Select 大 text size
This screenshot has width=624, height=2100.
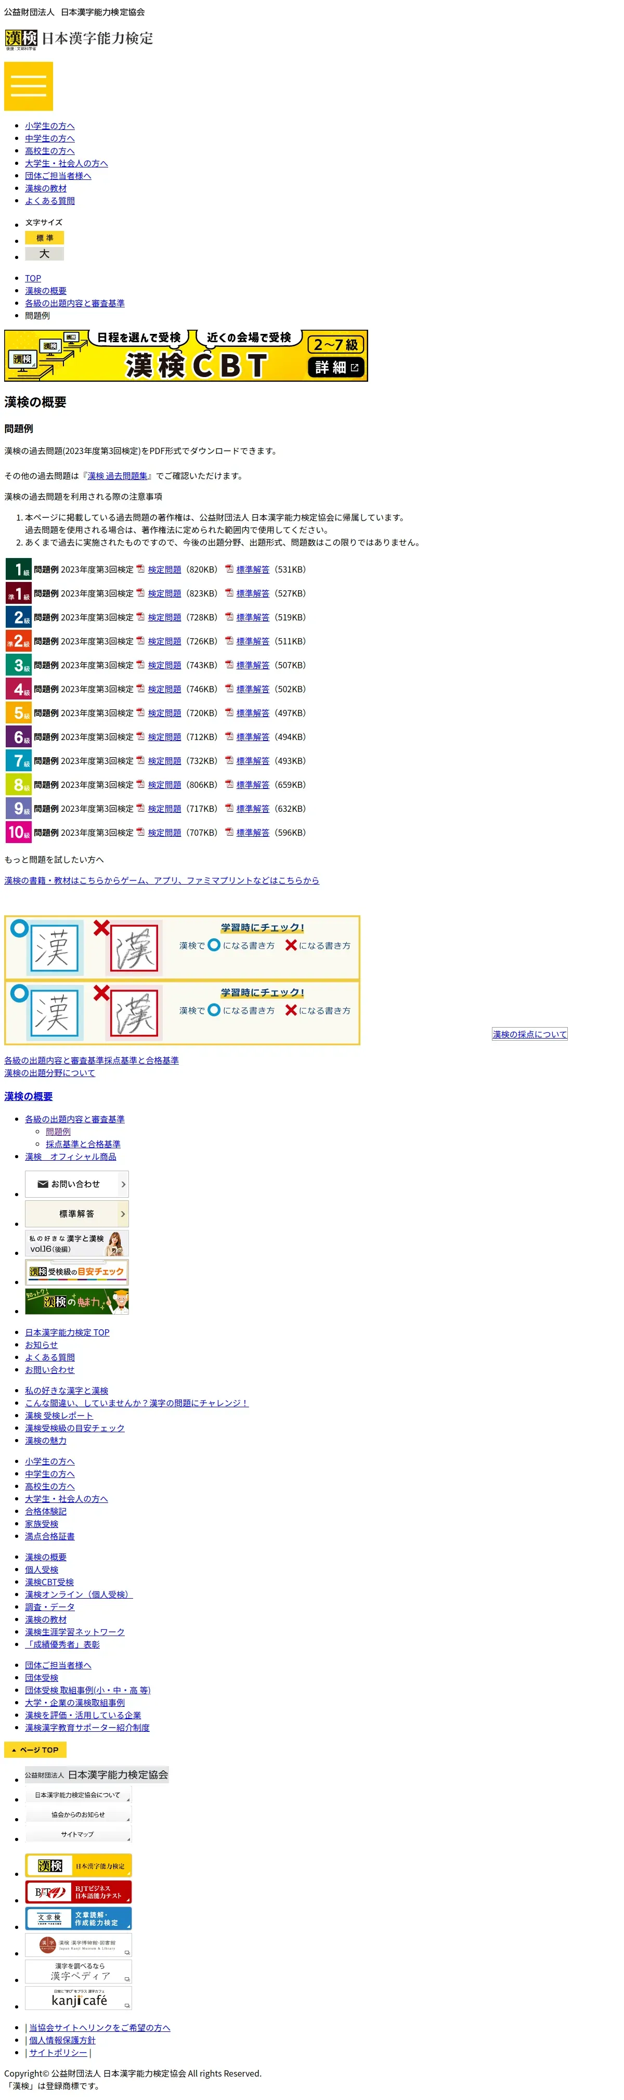pos(44,254)
